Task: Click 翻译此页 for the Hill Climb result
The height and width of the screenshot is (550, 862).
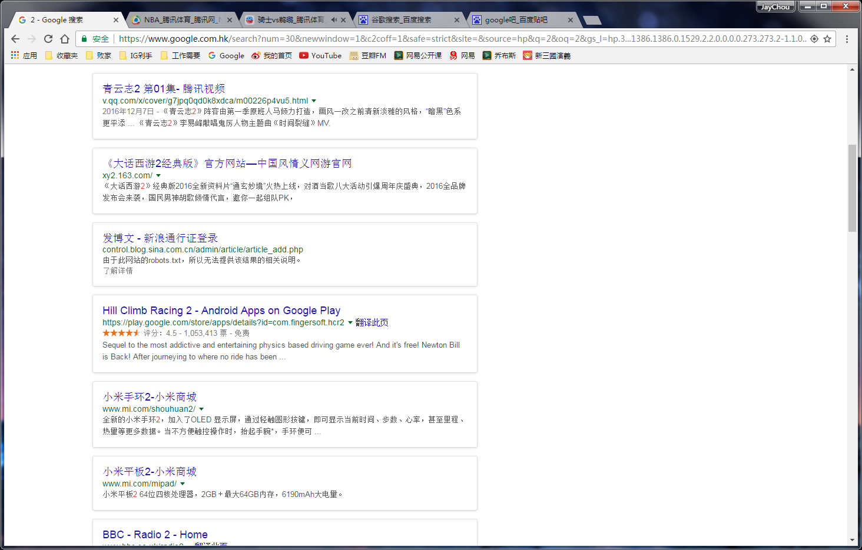Action: (x=372, y=323)
